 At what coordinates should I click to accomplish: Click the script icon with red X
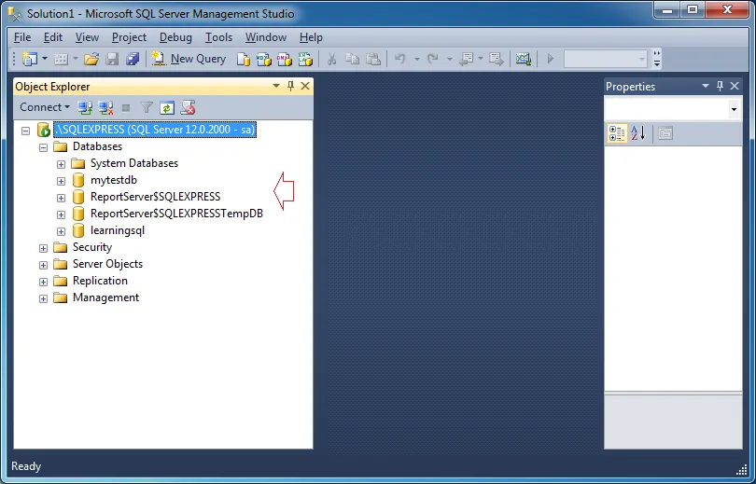tap(188, 108)
